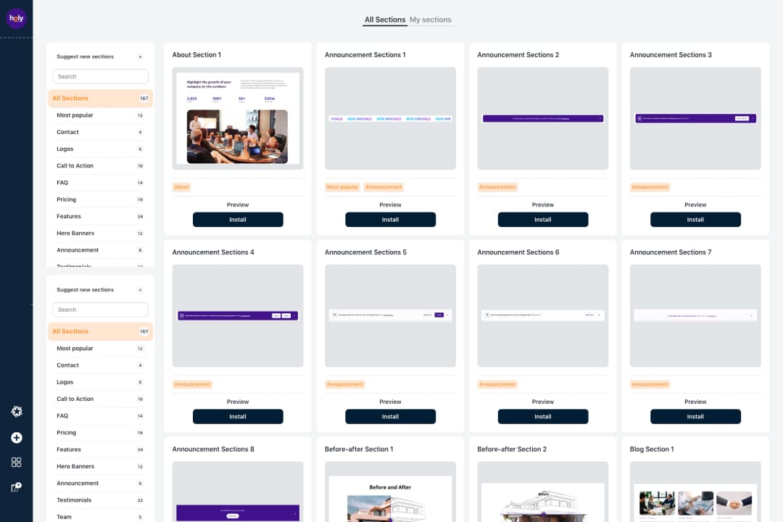Choose 'Announcement' in the lower category list
This screenshot has width=783, height=522.
click(x=100, y=483)
